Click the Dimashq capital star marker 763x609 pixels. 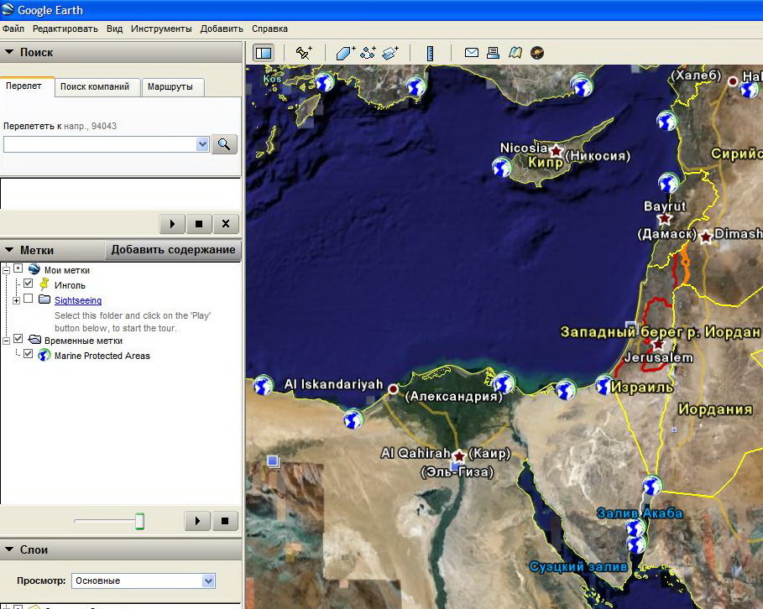pos(706,237)
